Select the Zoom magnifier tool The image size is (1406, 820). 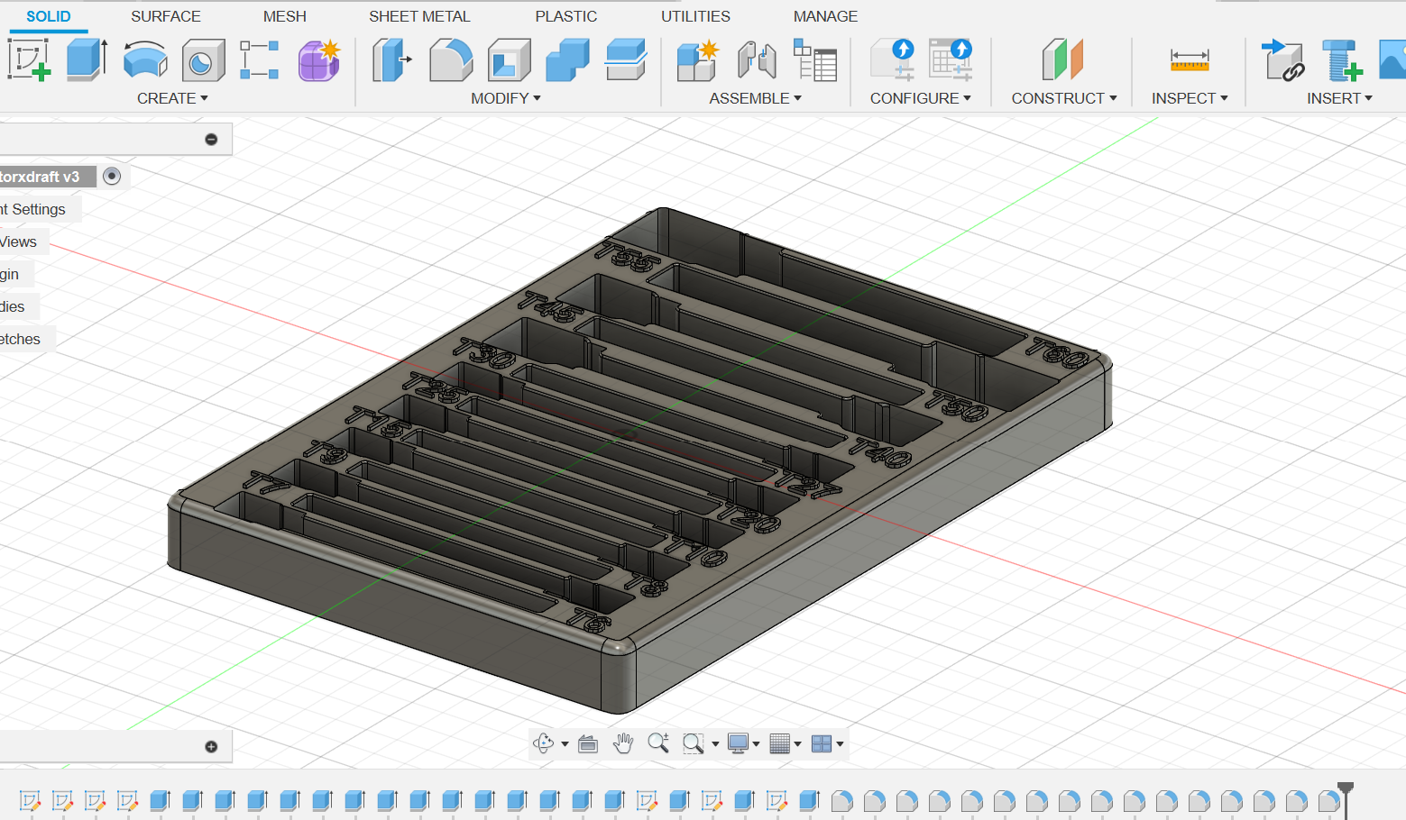(x=658, y=743)
